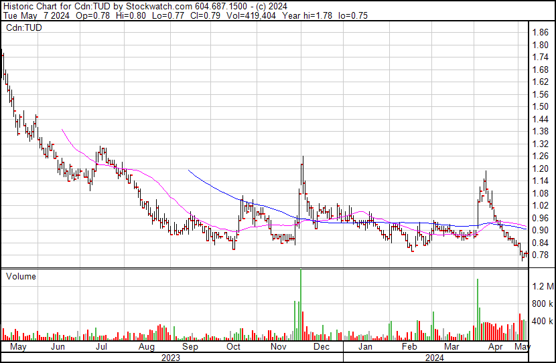Image resolution: width=556 pixels, height=363 pixels.
Task: Click the start of the magenta moving average line
Action: [x=62, y=130]
